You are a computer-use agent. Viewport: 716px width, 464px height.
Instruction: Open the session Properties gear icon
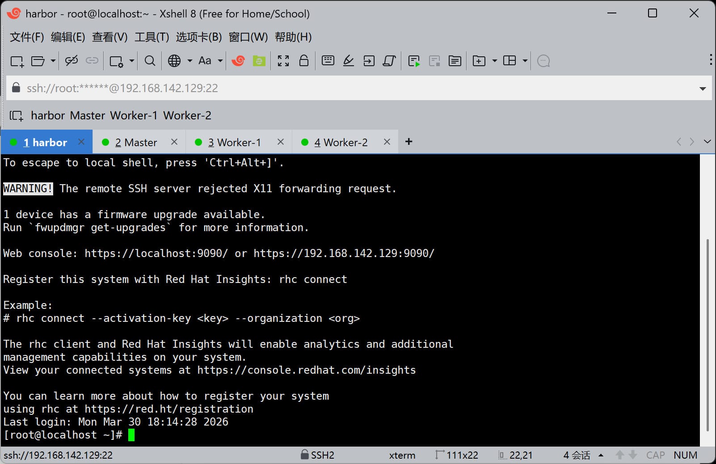pos(117,61)
